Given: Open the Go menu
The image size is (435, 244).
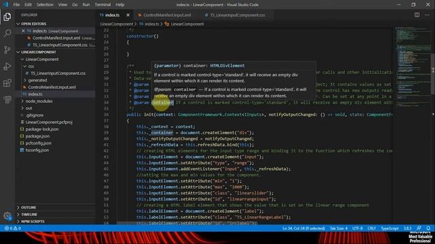Looking at the screenshot, I should 75,5.
